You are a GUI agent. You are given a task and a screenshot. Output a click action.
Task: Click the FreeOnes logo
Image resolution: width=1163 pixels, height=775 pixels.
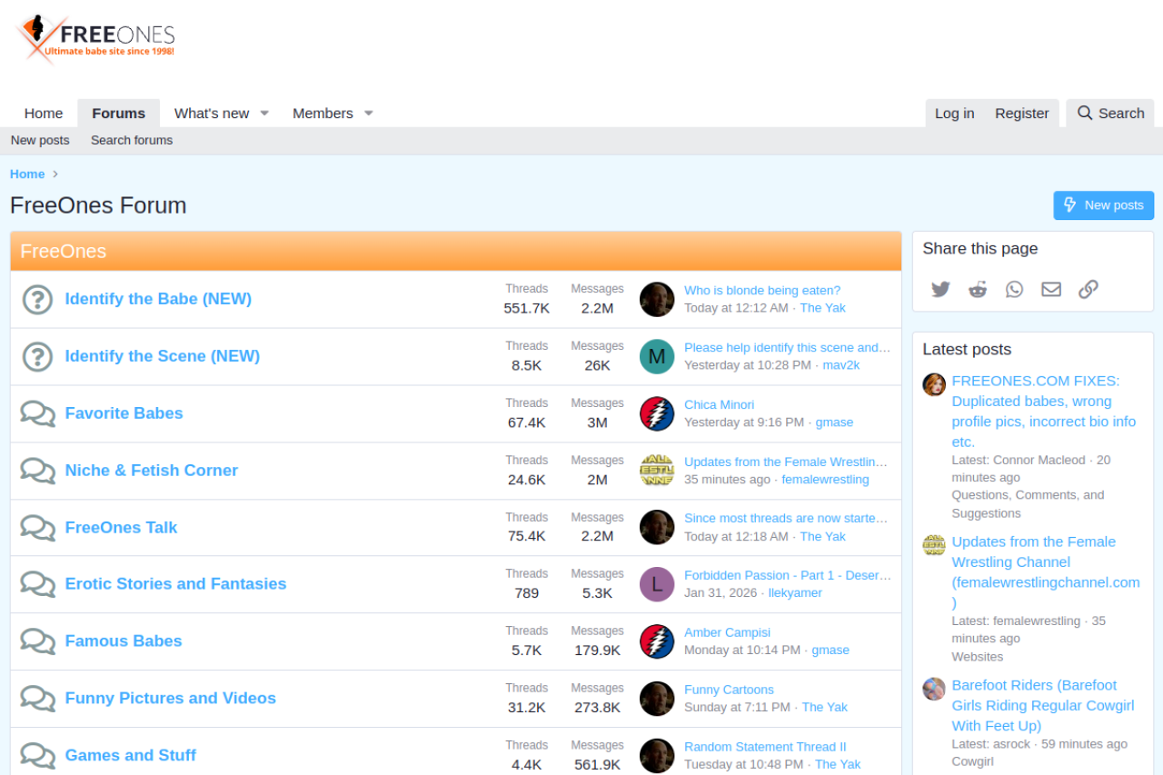pos(94,37)
